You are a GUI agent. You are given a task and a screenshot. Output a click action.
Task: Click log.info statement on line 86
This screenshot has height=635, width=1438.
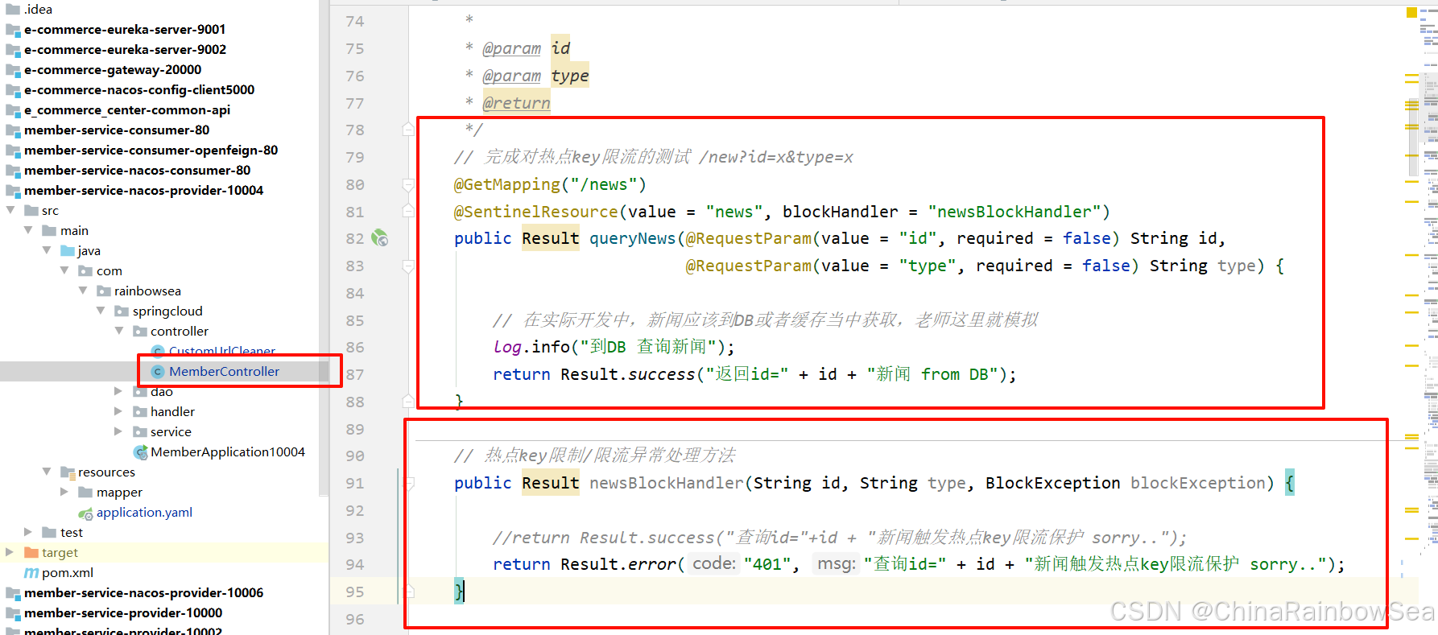pos(614,347)
